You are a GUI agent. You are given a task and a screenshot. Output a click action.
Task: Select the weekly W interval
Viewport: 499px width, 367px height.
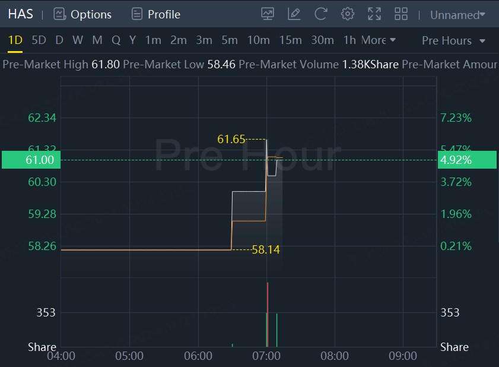(78, 40)
